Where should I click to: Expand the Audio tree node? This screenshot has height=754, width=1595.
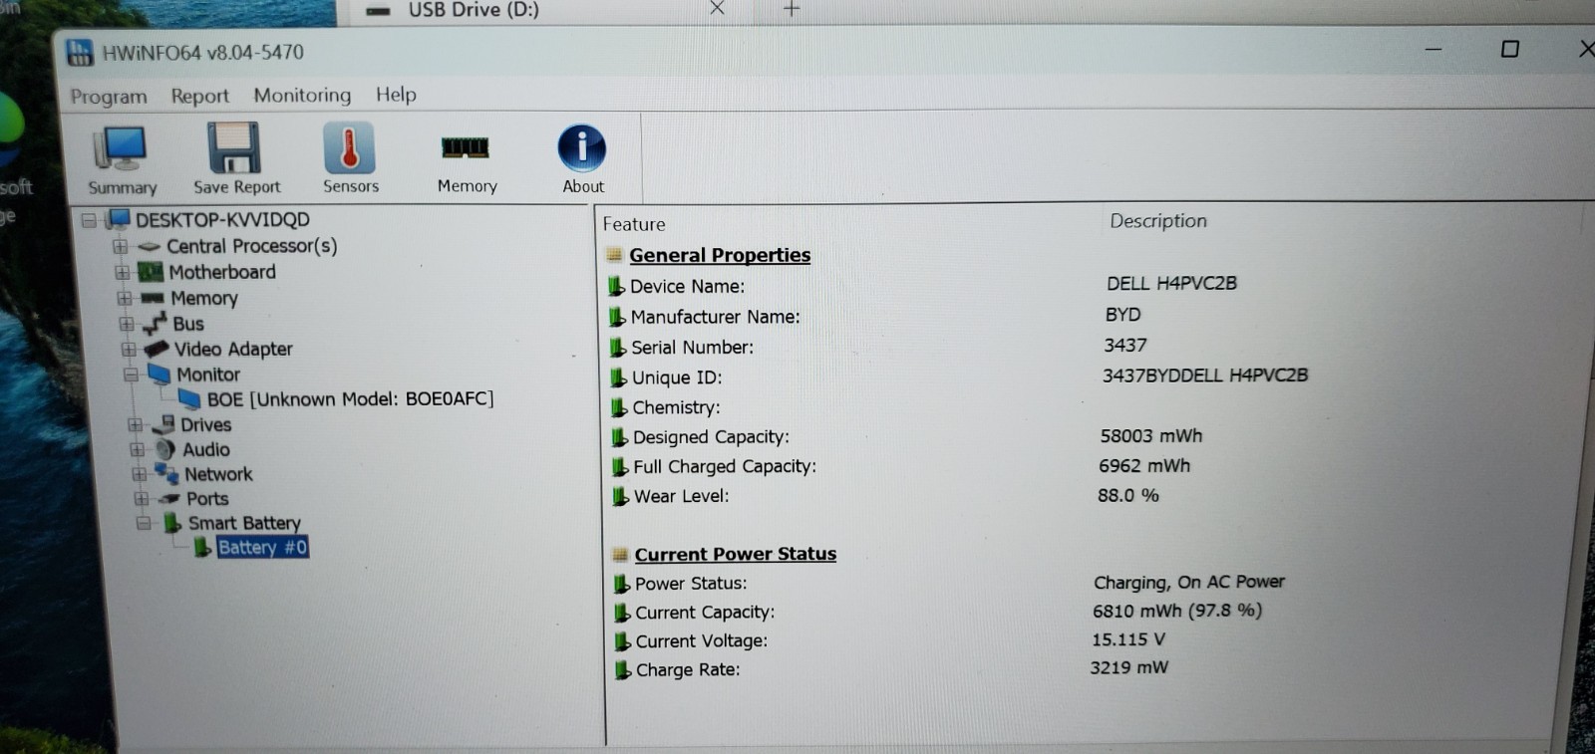137,450
